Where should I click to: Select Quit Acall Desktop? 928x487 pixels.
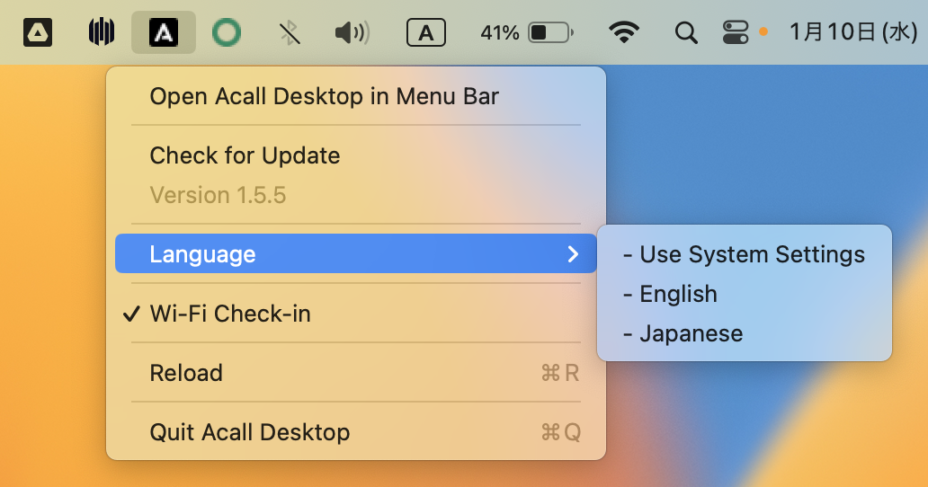coord(356,432)
